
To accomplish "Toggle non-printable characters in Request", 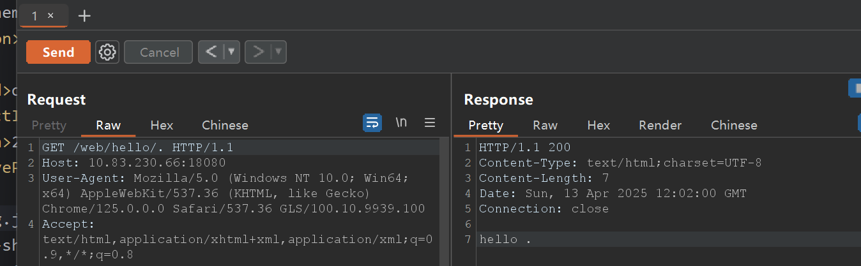I will click(401, 122).
